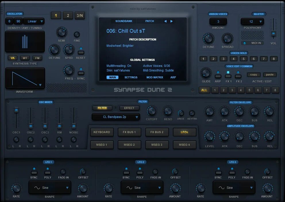The height and width of the screenshot is (202, 285).
Task: Toggle SYNC on LFO 1
Action: pyautogui.click(x=34, y=172)
